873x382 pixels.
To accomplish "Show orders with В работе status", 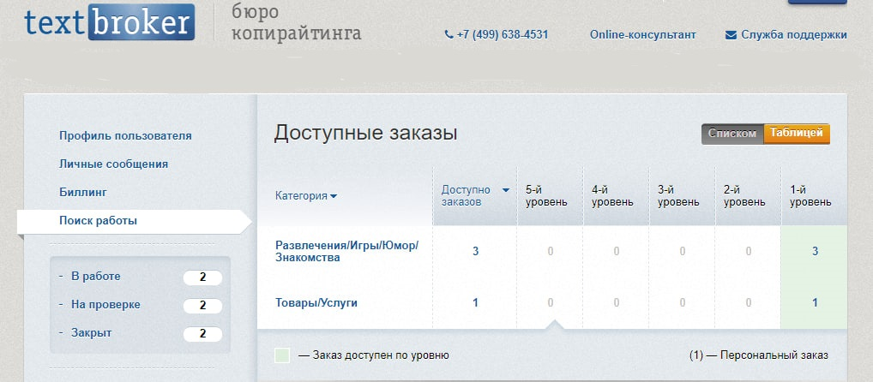I will tap(95, 277).
